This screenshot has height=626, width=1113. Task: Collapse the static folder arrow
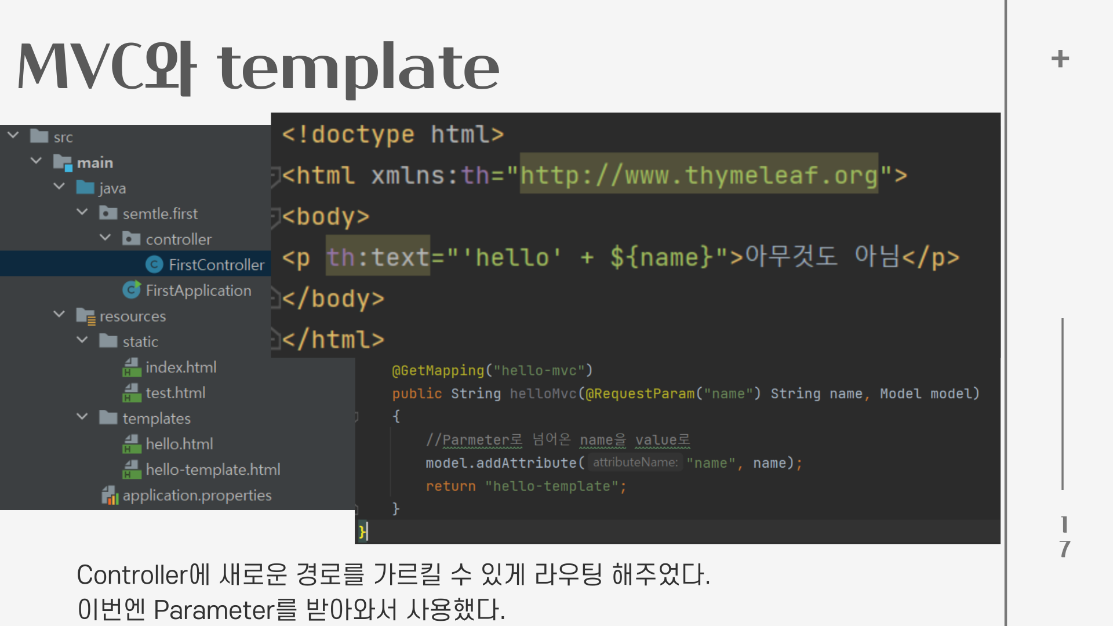pos(82,340)
